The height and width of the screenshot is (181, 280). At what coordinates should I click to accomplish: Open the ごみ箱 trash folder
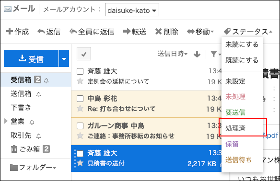tap(30, 149)
